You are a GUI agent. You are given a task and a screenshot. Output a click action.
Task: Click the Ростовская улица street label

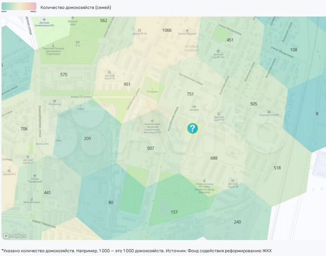point(173,119)
